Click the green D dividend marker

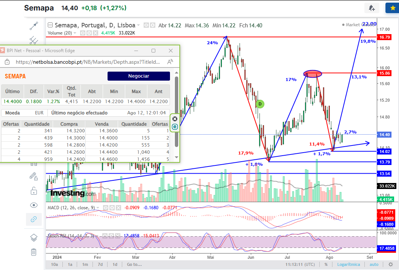[x=260, y=104]
